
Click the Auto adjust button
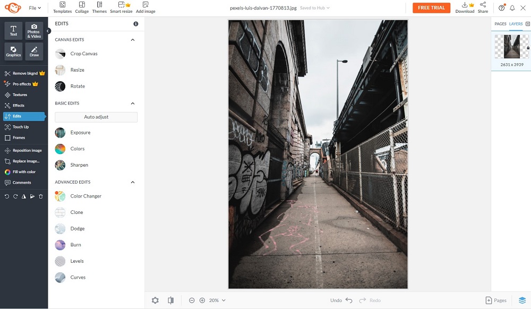coord(96,116)
